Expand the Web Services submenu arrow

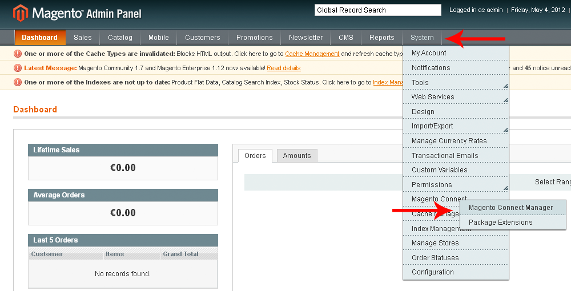[x=505, y=100]
